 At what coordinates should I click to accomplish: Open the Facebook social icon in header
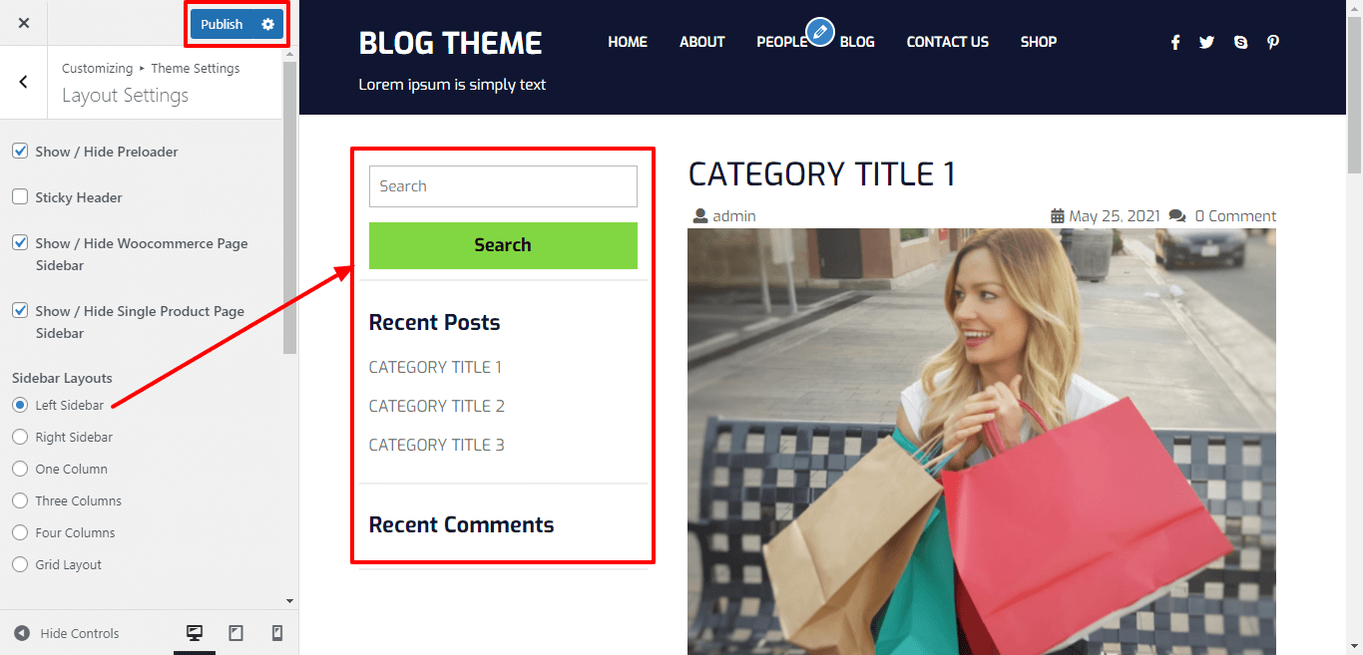point(1175,42)
